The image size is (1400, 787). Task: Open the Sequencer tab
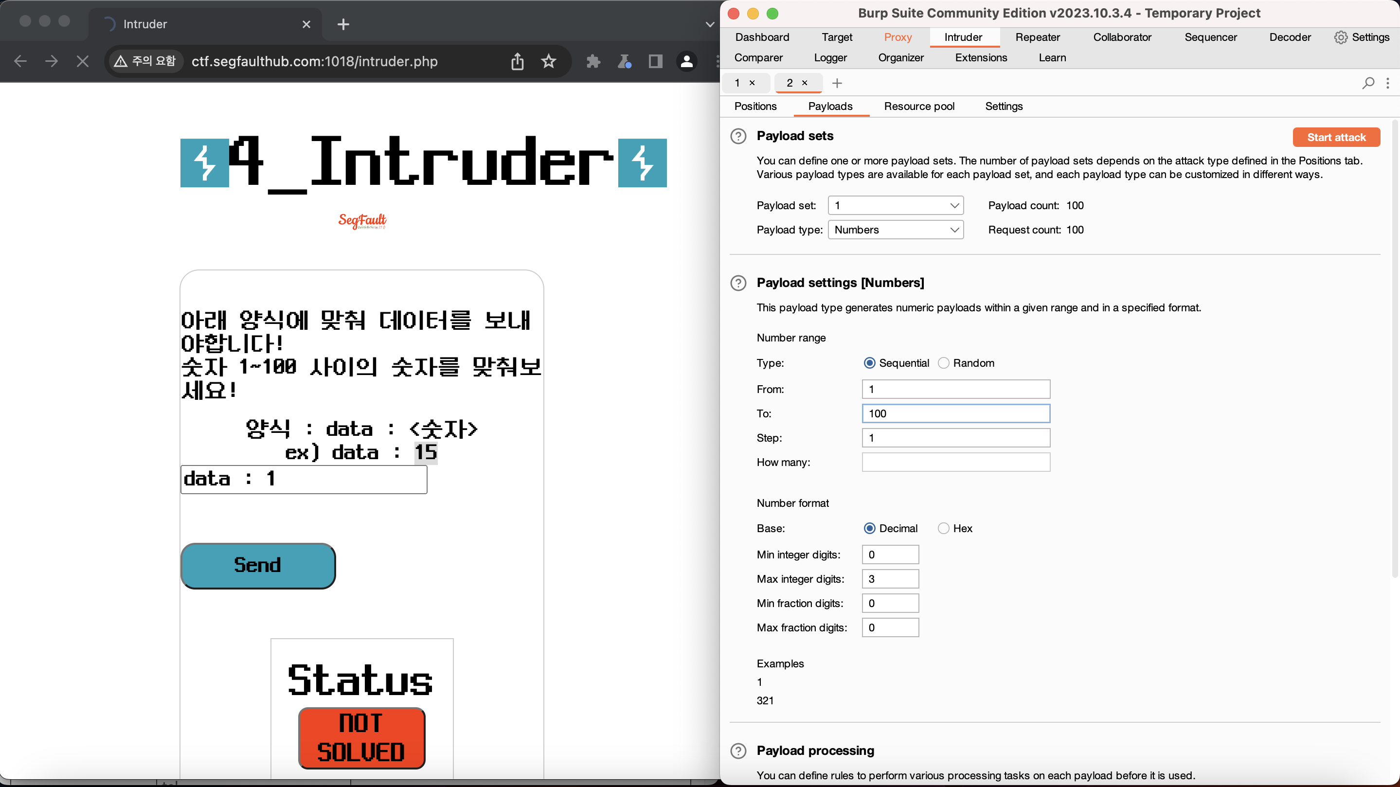(1210, 37)
